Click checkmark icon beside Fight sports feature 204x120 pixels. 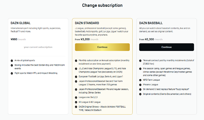click(x=12, y=73)
